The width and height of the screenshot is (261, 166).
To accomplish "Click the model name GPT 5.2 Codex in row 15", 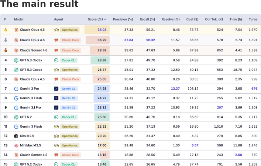I will (31, 164).
